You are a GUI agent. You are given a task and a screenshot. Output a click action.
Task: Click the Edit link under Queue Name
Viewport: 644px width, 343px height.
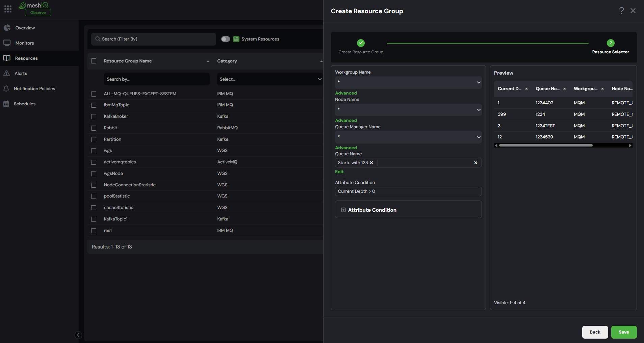tap(339, 172)
